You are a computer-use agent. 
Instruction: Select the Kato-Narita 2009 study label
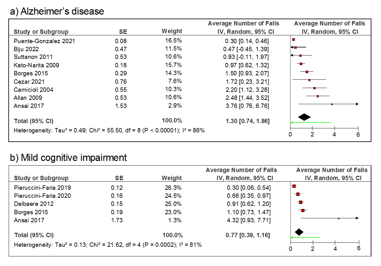tap(36, 65)
